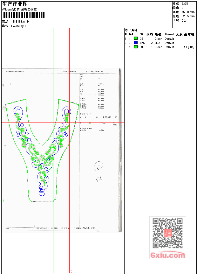Click the file name 1686389.emb

tap(20, 22)
